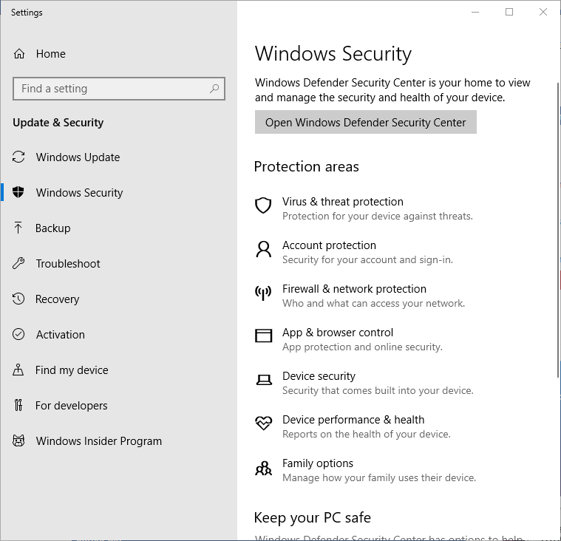Click 'Protection for your device against threats.' text
Viewport: 561px width, 541px height.
(378, 216)
